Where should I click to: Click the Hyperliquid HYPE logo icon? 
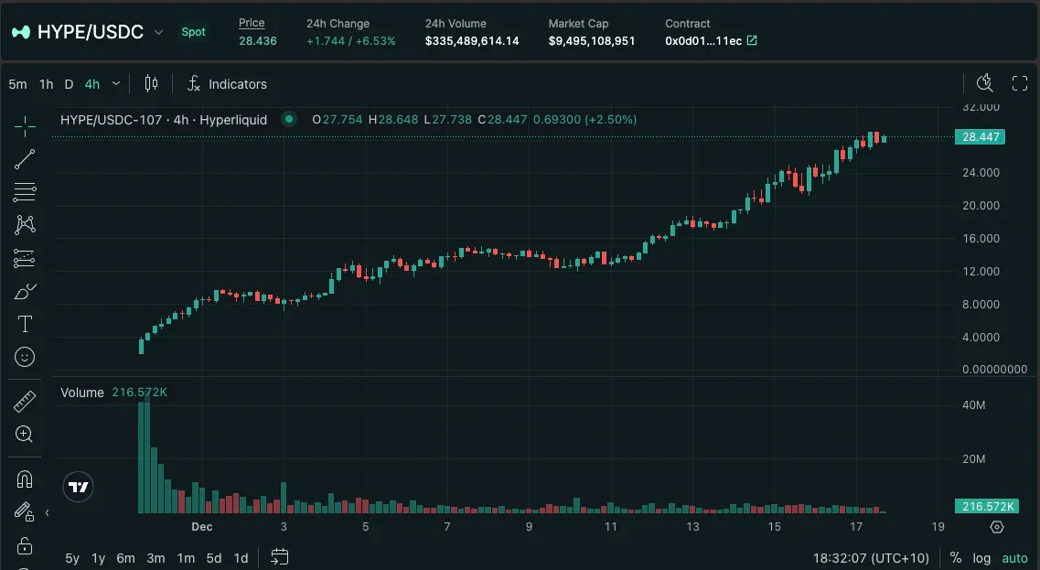click(x=20, y=32)
